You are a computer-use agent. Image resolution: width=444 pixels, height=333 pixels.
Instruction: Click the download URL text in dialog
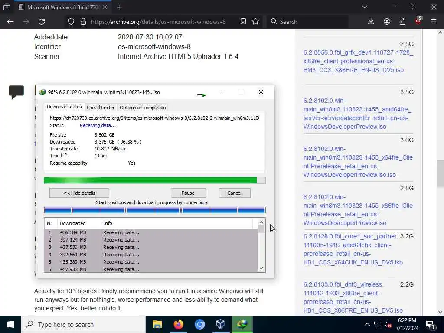click(155, 118)
